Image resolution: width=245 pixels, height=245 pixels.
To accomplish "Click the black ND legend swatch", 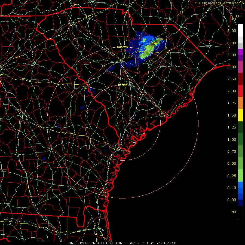I will pos(240,212).
